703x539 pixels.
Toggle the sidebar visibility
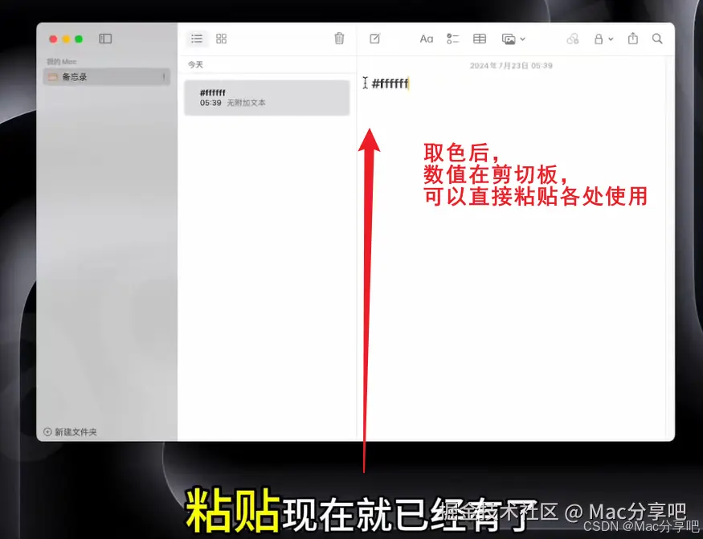coord(105,38)
